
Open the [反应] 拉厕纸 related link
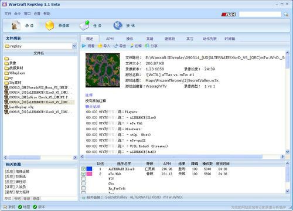click(x=15, y=176)
